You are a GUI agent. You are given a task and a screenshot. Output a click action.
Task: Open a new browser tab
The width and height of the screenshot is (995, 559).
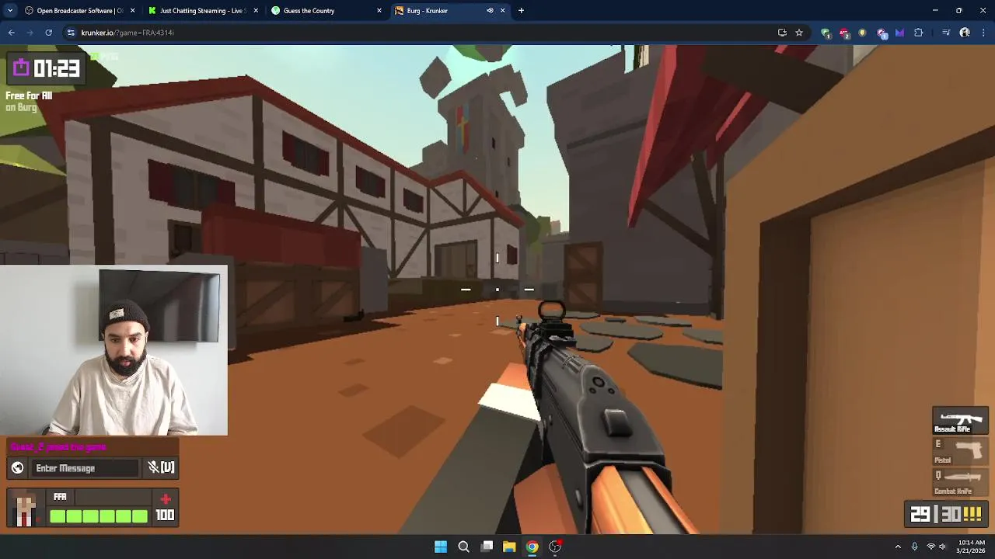521,11
